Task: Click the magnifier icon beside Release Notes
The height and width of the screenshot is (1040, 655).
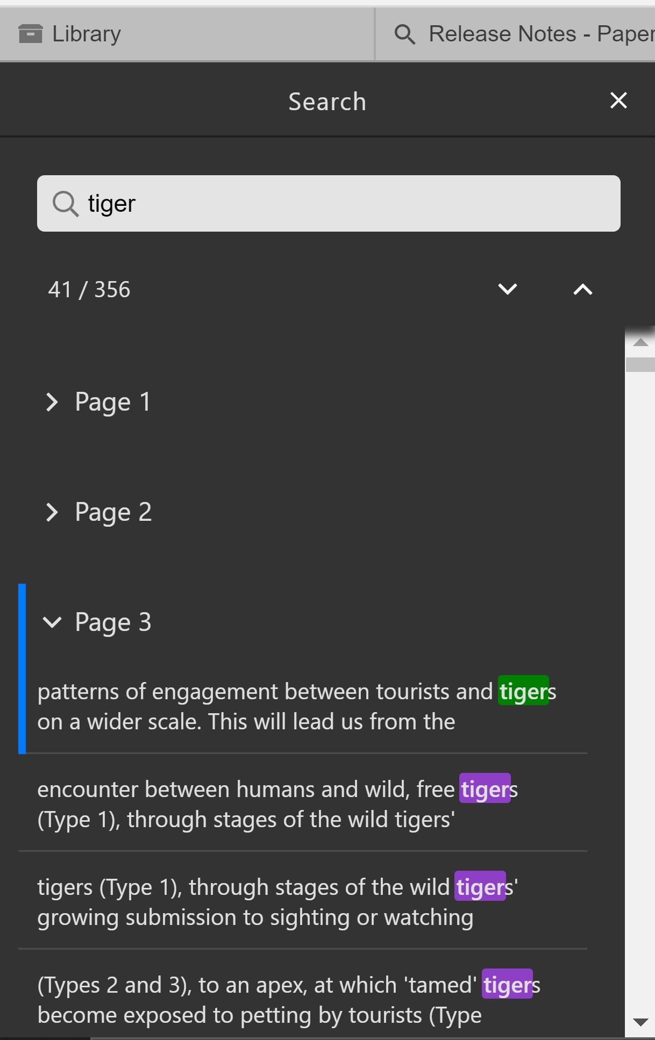Action: tap(404, 34)
